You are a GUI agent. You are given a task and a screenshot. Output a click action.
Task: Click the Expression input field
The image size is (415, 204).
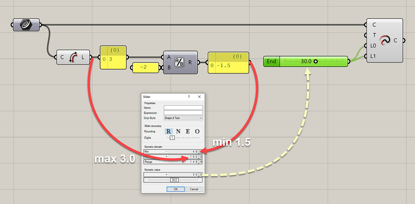(183, 112)
